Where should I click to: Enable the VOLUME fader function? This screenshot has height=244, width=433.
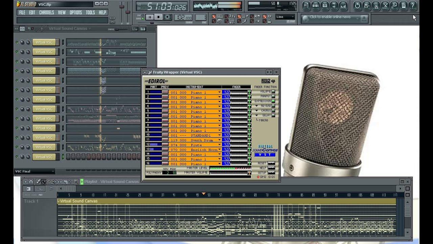point(273,91)
